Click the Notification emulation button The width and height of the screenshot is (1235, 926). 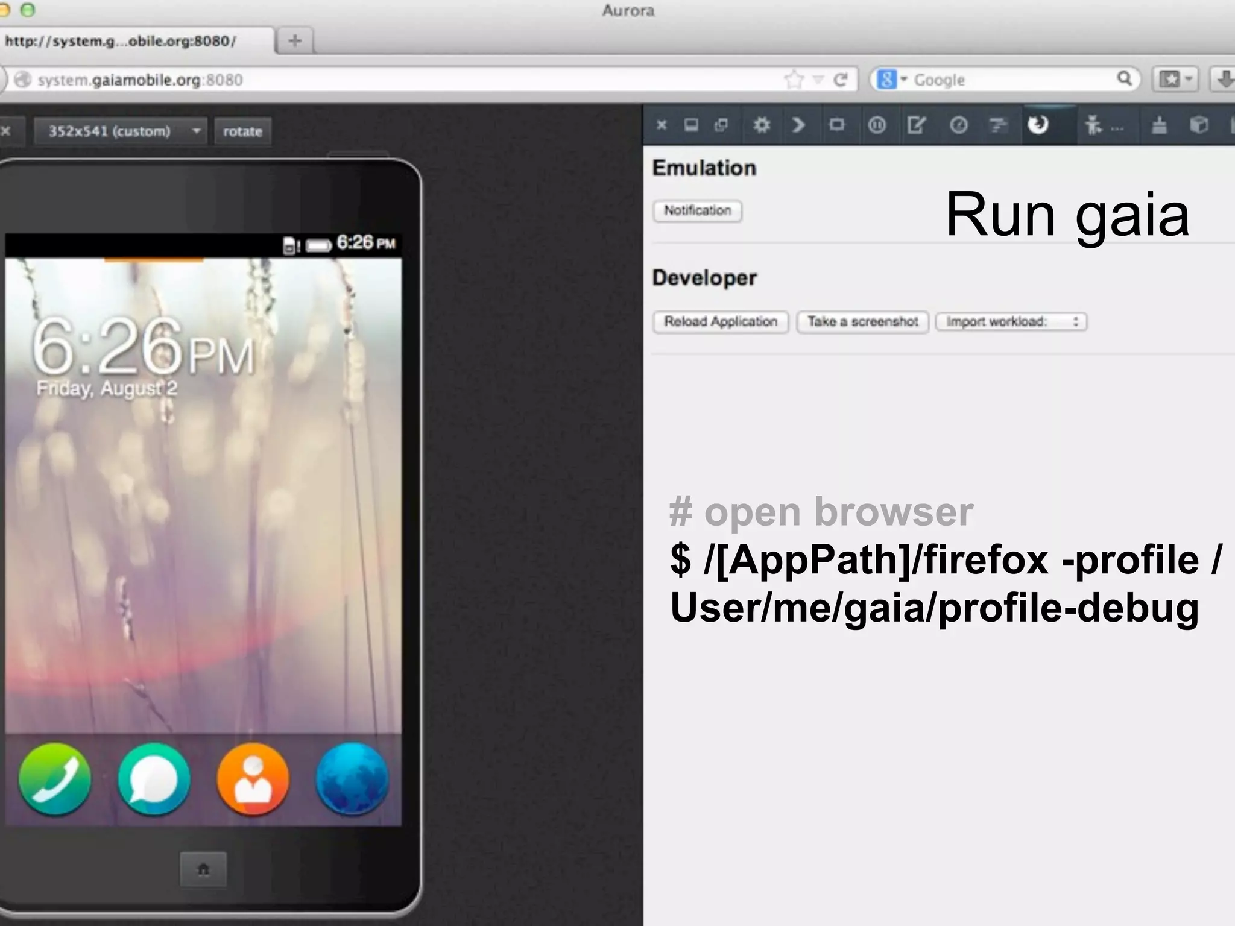click(697, 210)
